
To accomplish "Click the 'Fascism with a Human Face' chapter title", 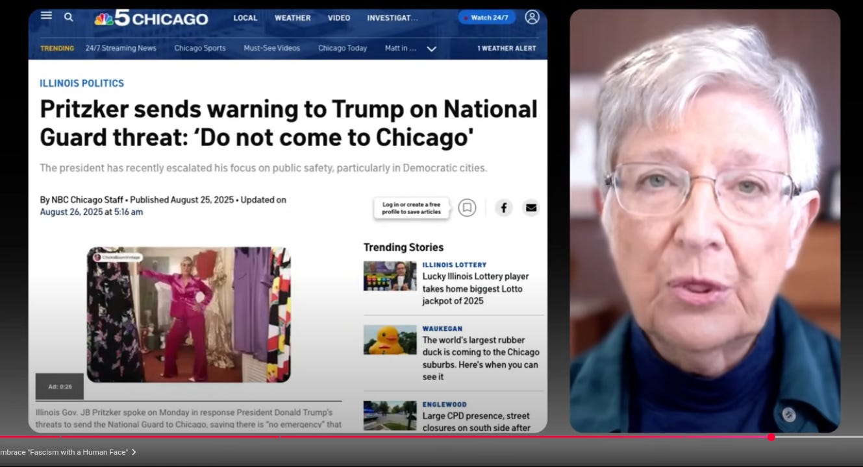I will [64, 452].
